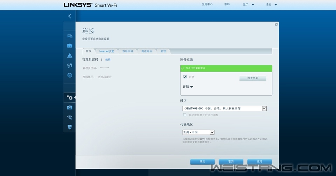The image size is (336, 176).
Task: Open the 传输地区 region dropdown
Action: pyautogui.click(x=198, y=132)
